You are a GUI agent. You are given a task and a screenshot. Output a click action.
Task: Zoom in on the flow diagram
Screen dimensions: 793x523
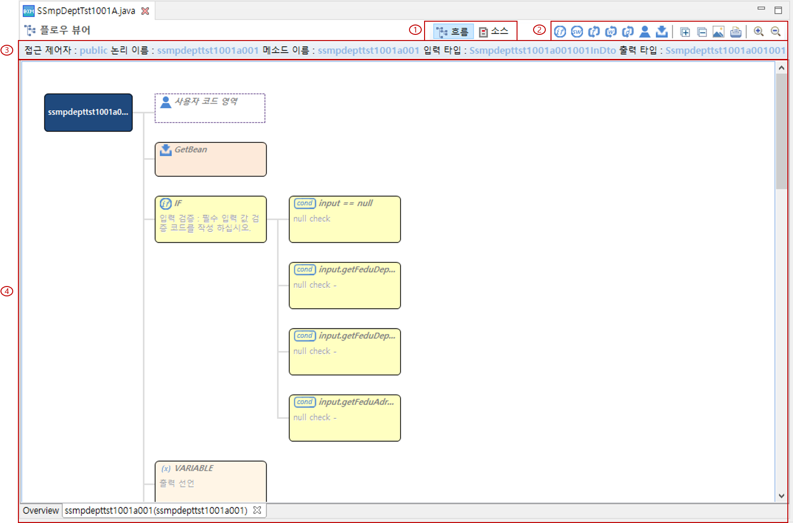point(759,32)
